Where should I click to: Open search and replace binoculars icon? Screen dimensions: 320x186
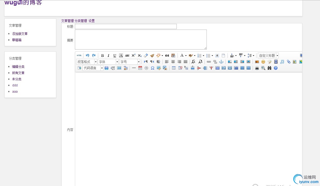(269, 68)
